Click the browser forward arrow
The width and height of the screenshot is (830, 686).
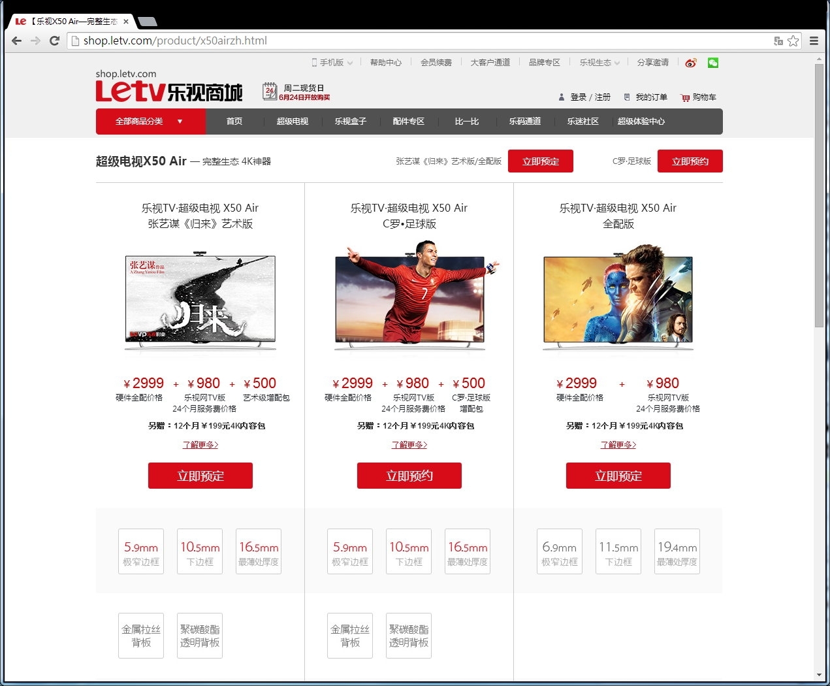coord(36,41)
